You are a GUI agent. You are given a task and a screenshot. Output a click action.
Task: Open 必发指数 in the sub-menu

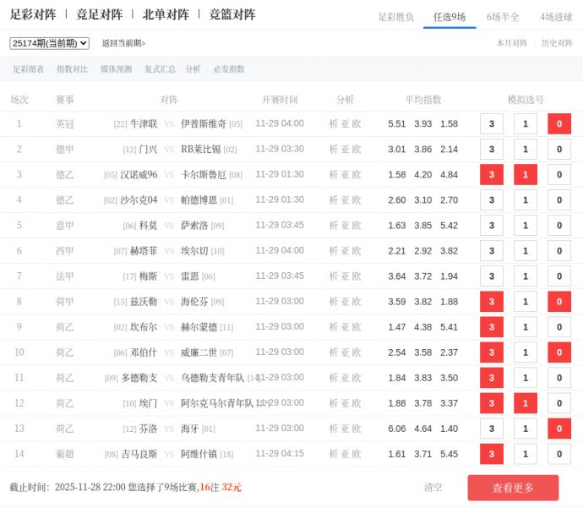229,69
